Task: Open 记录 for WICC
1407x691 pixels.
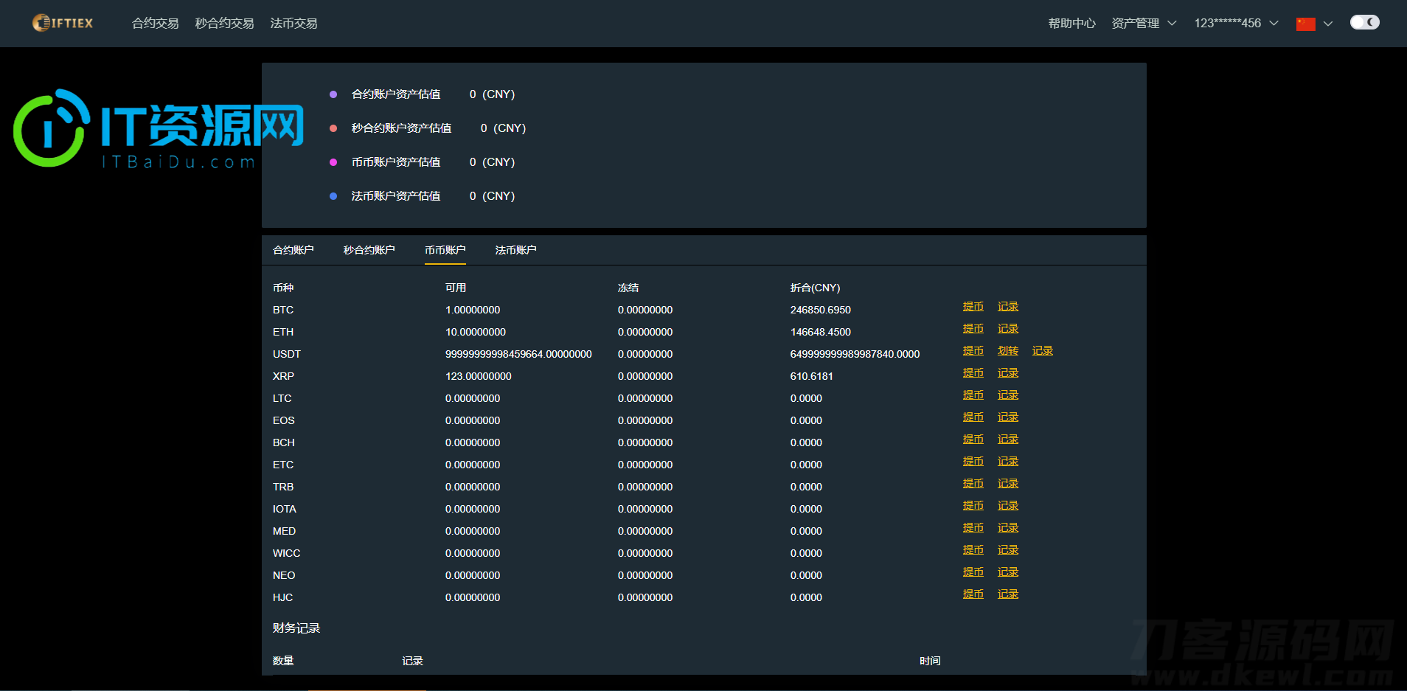Action: [1007, 550]
